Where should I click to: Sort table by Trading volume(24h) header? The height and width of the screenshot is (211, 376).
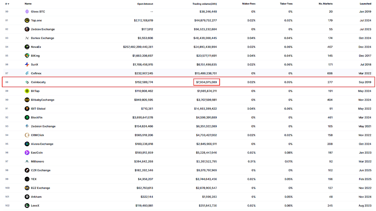(204, 4)
